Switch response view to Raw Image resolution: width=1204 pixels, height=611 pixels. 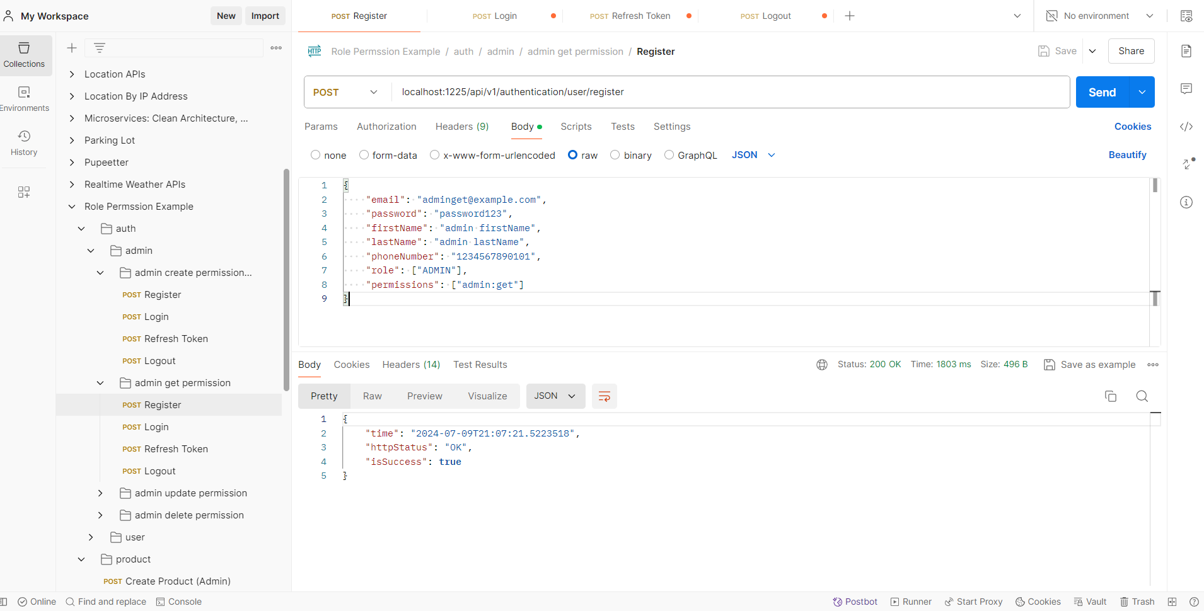coord(373,396)
